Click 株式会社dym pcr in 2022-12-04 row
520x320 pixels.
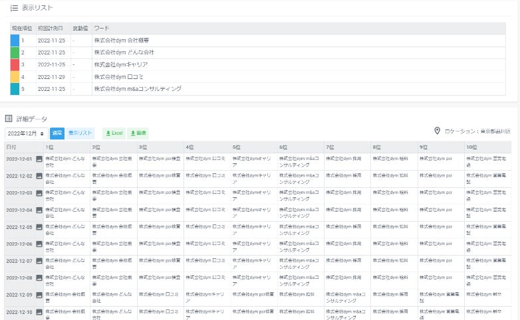click(436, 210)
